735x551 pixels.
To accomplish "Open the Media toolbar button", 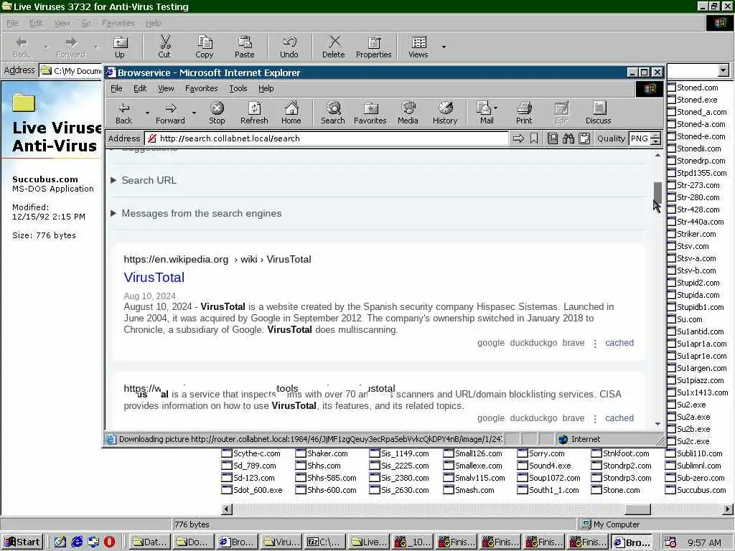I will 408,113.
